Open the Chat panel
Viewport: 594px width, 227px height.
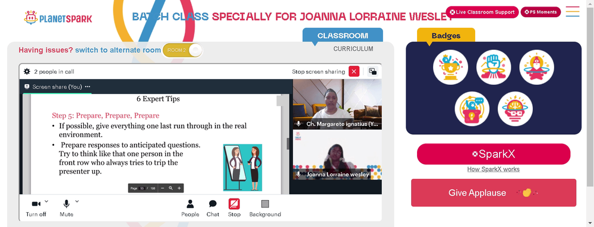pyautogui.click(x=213, y=208)
